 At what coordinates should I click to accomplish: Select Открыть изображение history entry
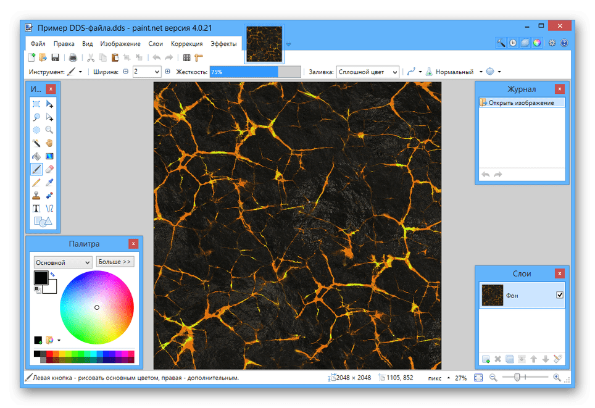coord(522,103)
